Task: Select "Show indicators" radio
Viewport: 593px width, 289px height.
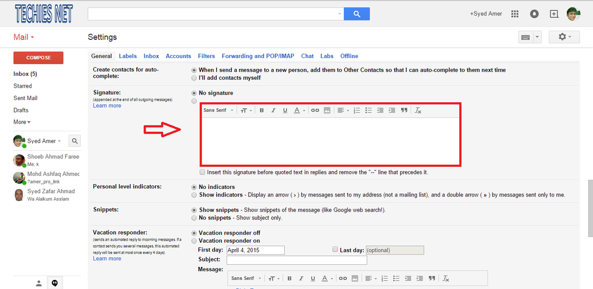Action: (x=194, y=195)
